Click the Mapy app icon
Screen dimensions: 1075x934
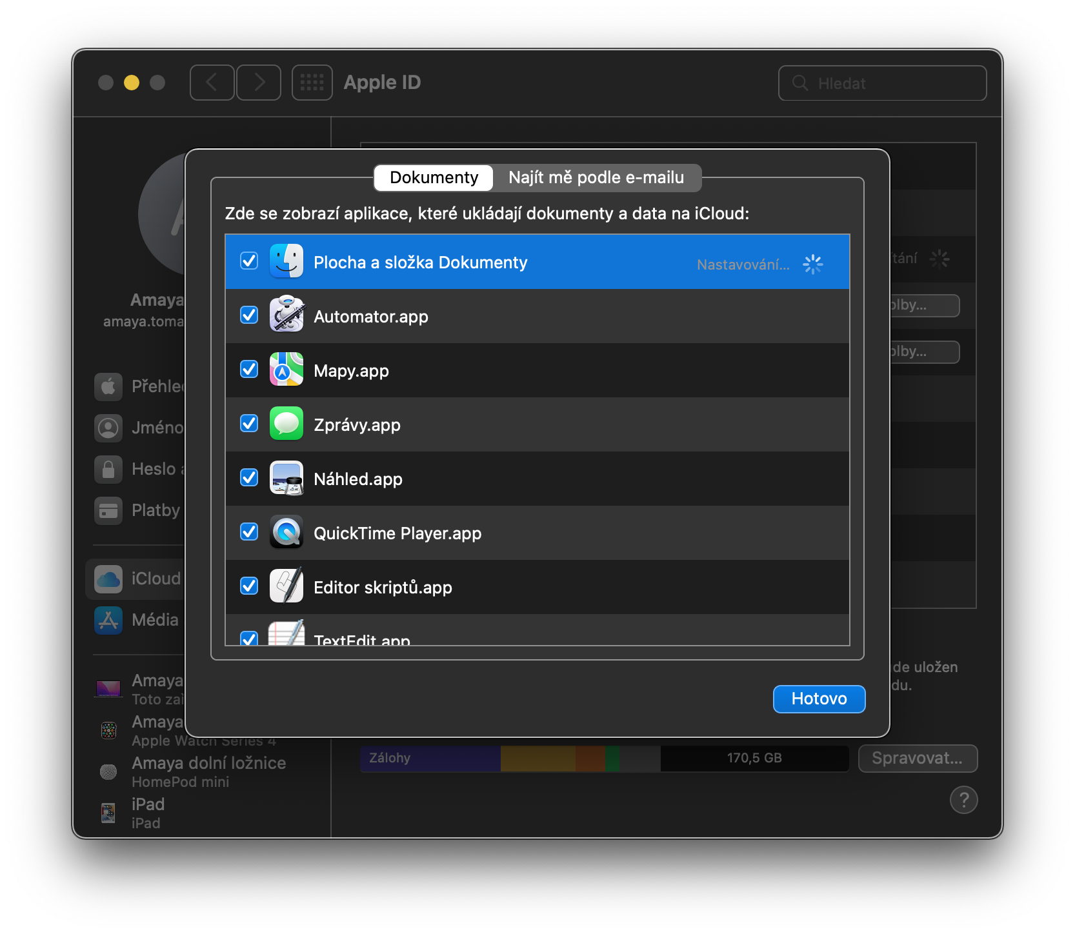coord(286,369)
